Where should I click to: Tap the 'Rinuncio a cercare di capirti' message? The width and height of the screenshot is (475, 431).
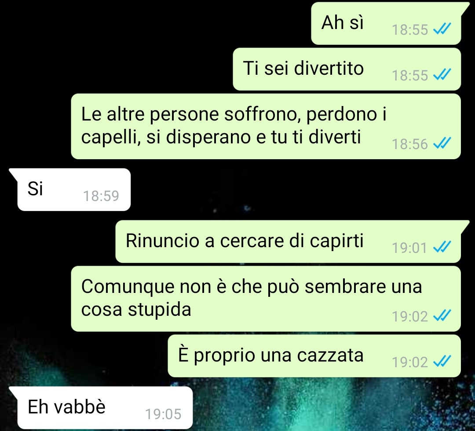[x=288, y=241]
